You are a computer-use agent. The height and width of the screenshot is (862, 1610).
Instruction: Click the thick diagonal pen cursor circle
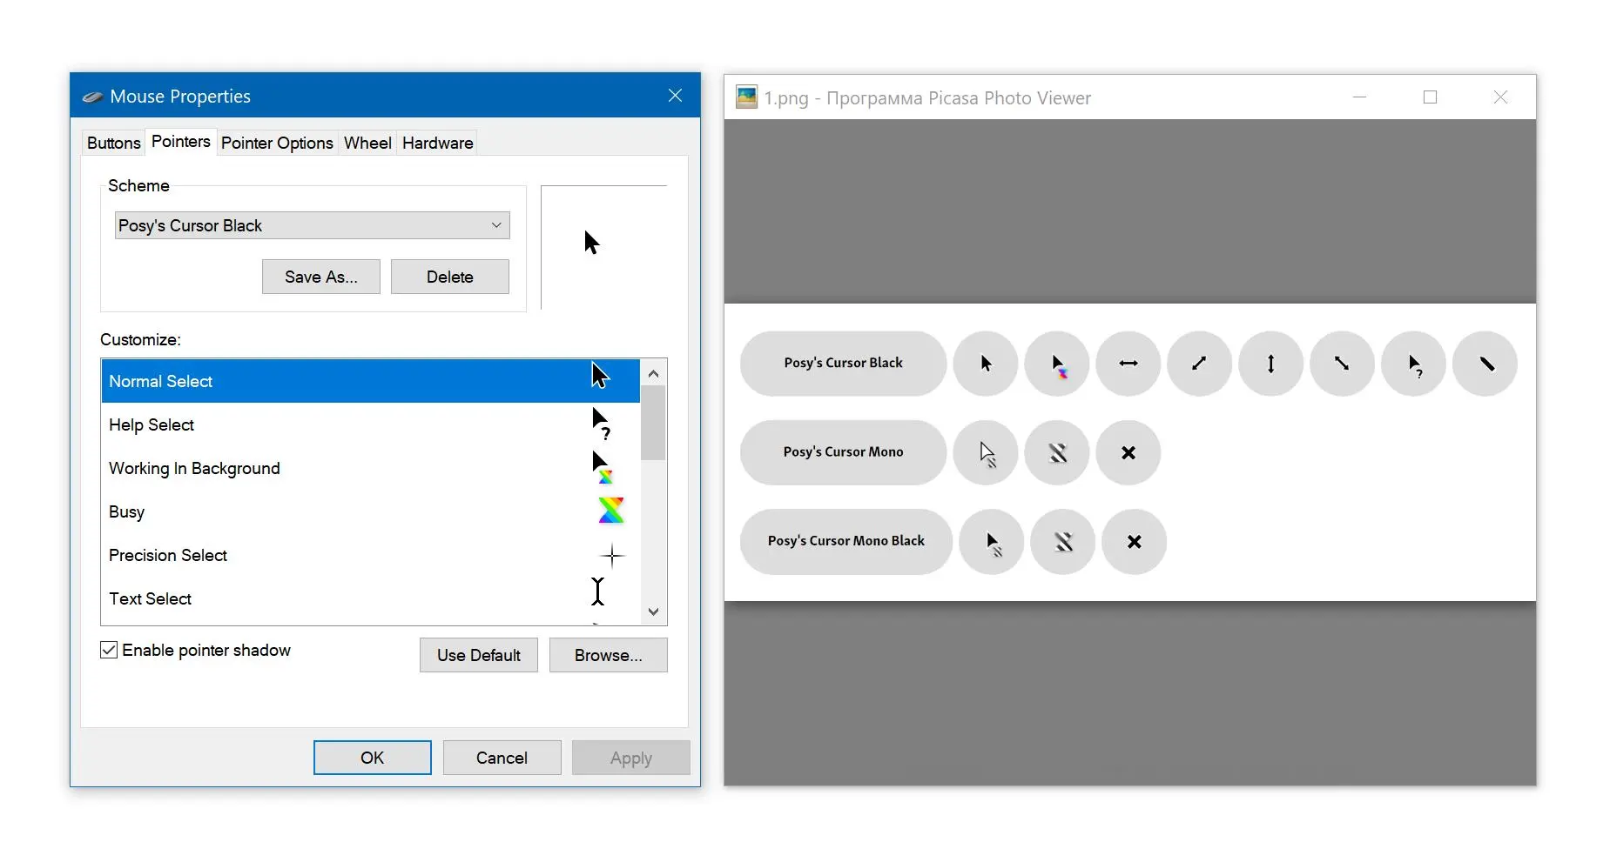coord(1485,364)
